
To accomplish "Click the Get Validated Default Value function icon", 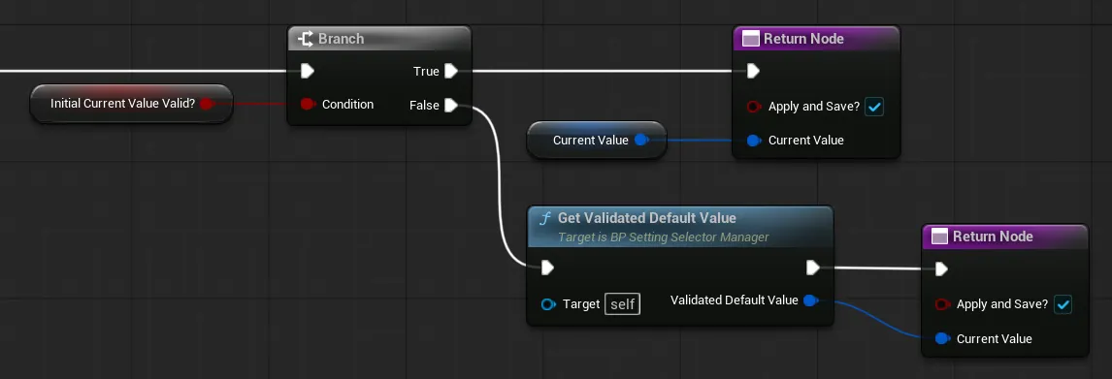I will 544,218.
